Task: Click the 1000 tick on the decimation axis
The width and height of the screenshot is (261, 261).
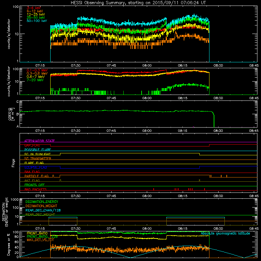Action: click(x=15, y=200)
